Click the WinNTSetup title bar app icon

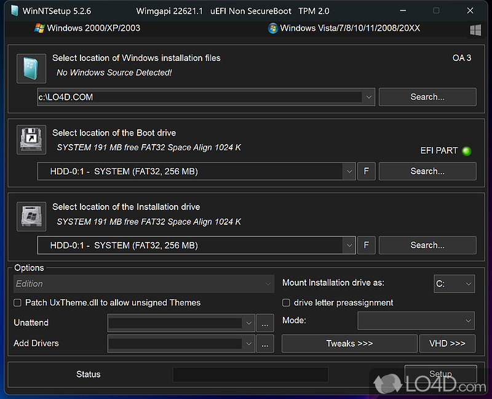[x=14, y=10]
